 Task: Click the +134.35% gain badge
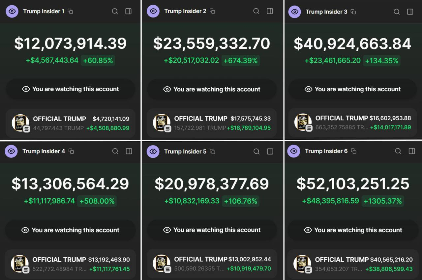pyautogui.click(x=381, y=61)
